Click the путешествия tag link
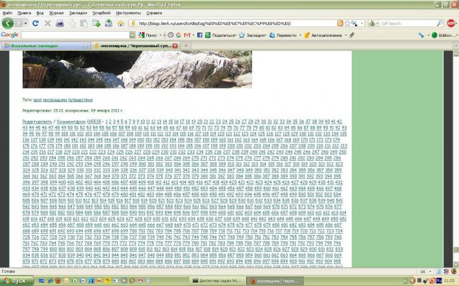The width and height of the screenshot is (459, 286). point(80,100)
